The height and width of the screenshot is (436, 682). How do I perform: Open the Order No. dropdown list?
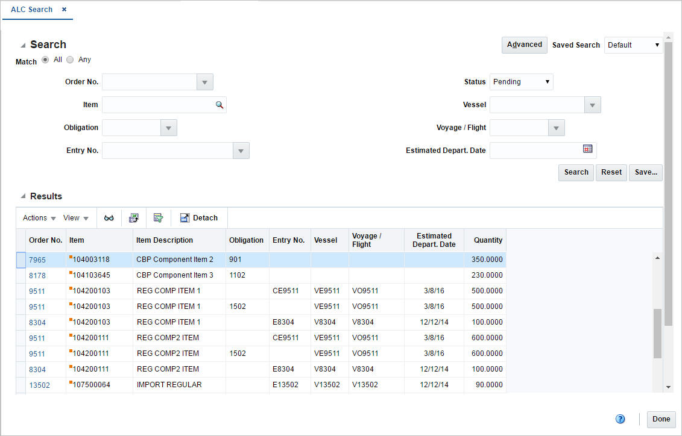[x=204, y=81]
